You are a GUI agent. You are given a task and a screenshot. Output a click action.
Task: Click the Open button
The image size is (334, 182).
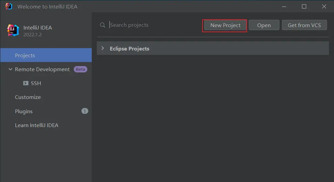point(264,25)
